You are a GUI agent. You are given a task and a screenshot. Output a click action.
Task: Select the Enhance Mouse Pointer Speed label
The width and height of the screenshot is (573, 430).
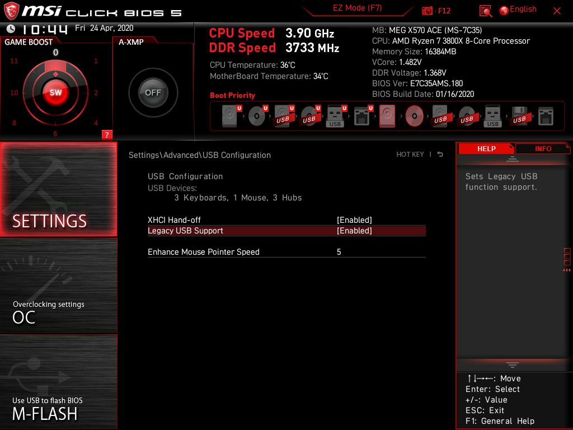204,252
